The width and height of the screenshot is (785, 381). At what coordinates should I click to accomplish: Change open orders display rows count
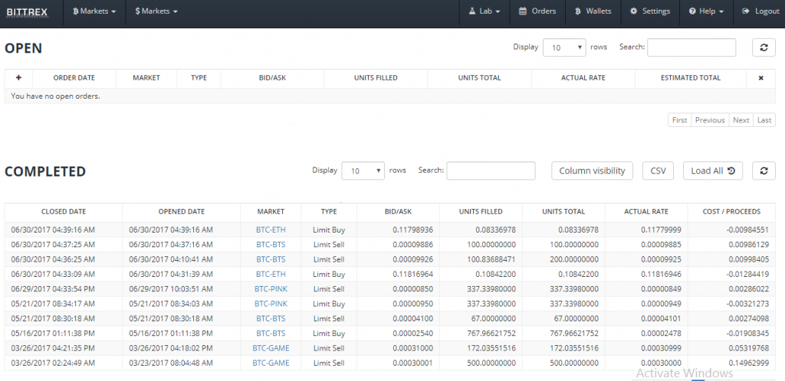(564, 47)
